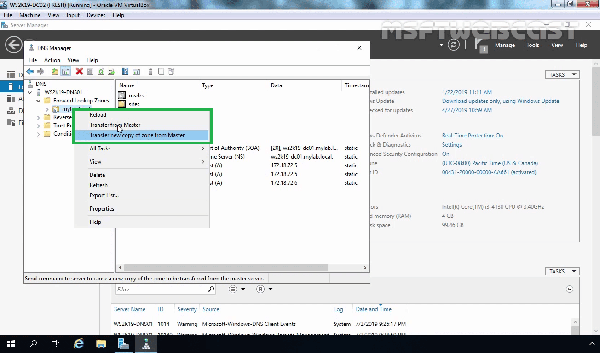Sort events by the Severity column header

187,309
